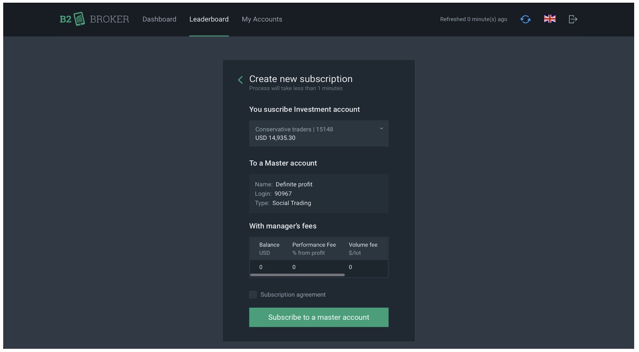Click the B2 Broker logo icon
The height and width of the screenshot is (352, 639).
click(x=79, y=19)
